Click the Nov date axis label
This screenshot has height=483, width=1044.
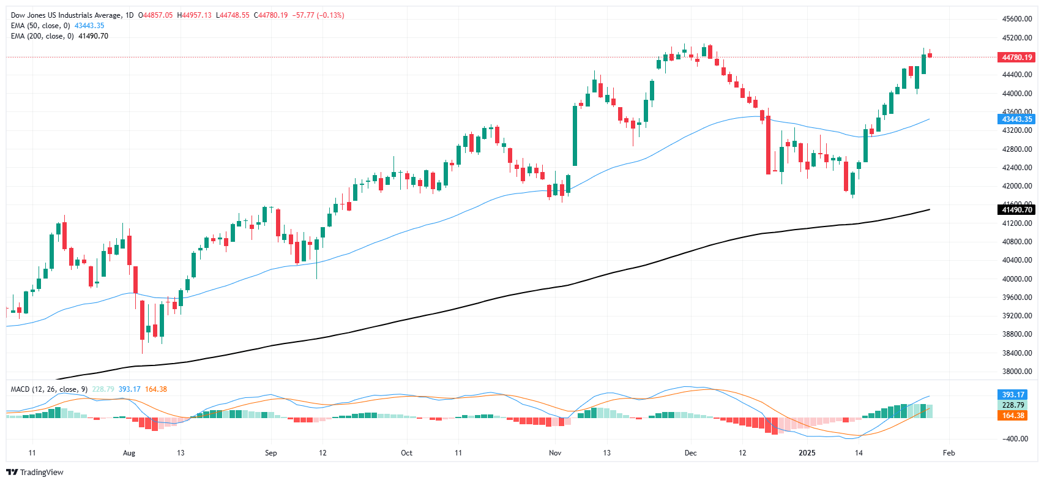tap(555, 453)
